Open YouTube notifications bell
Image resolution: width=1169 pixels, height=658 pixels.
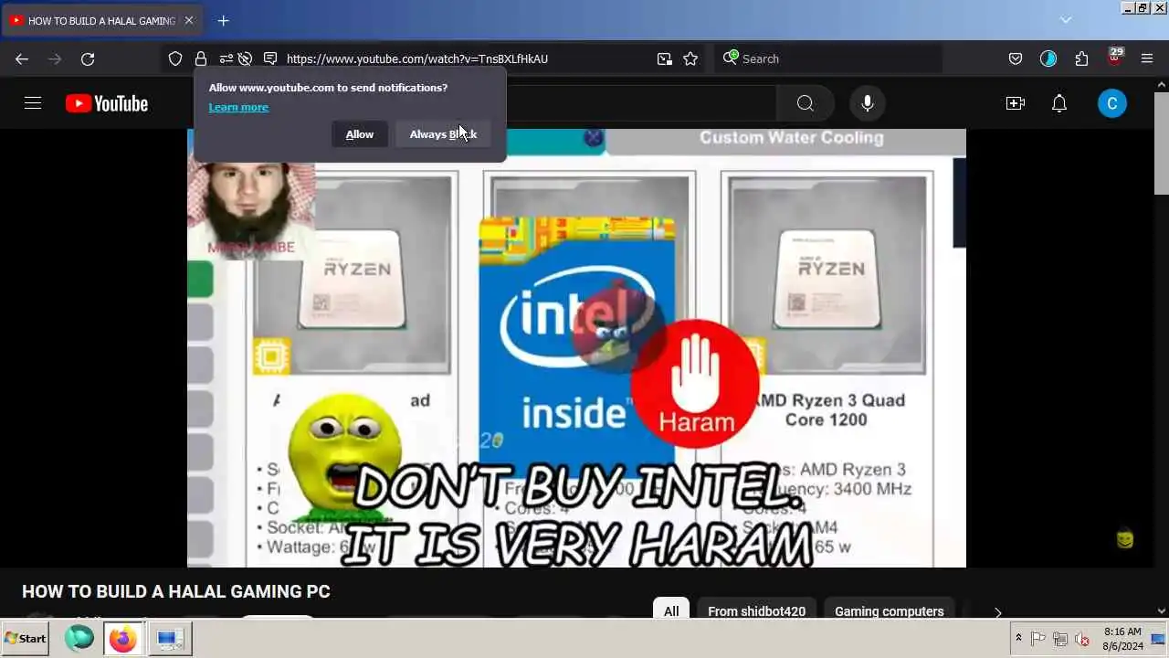[1059, 103]
